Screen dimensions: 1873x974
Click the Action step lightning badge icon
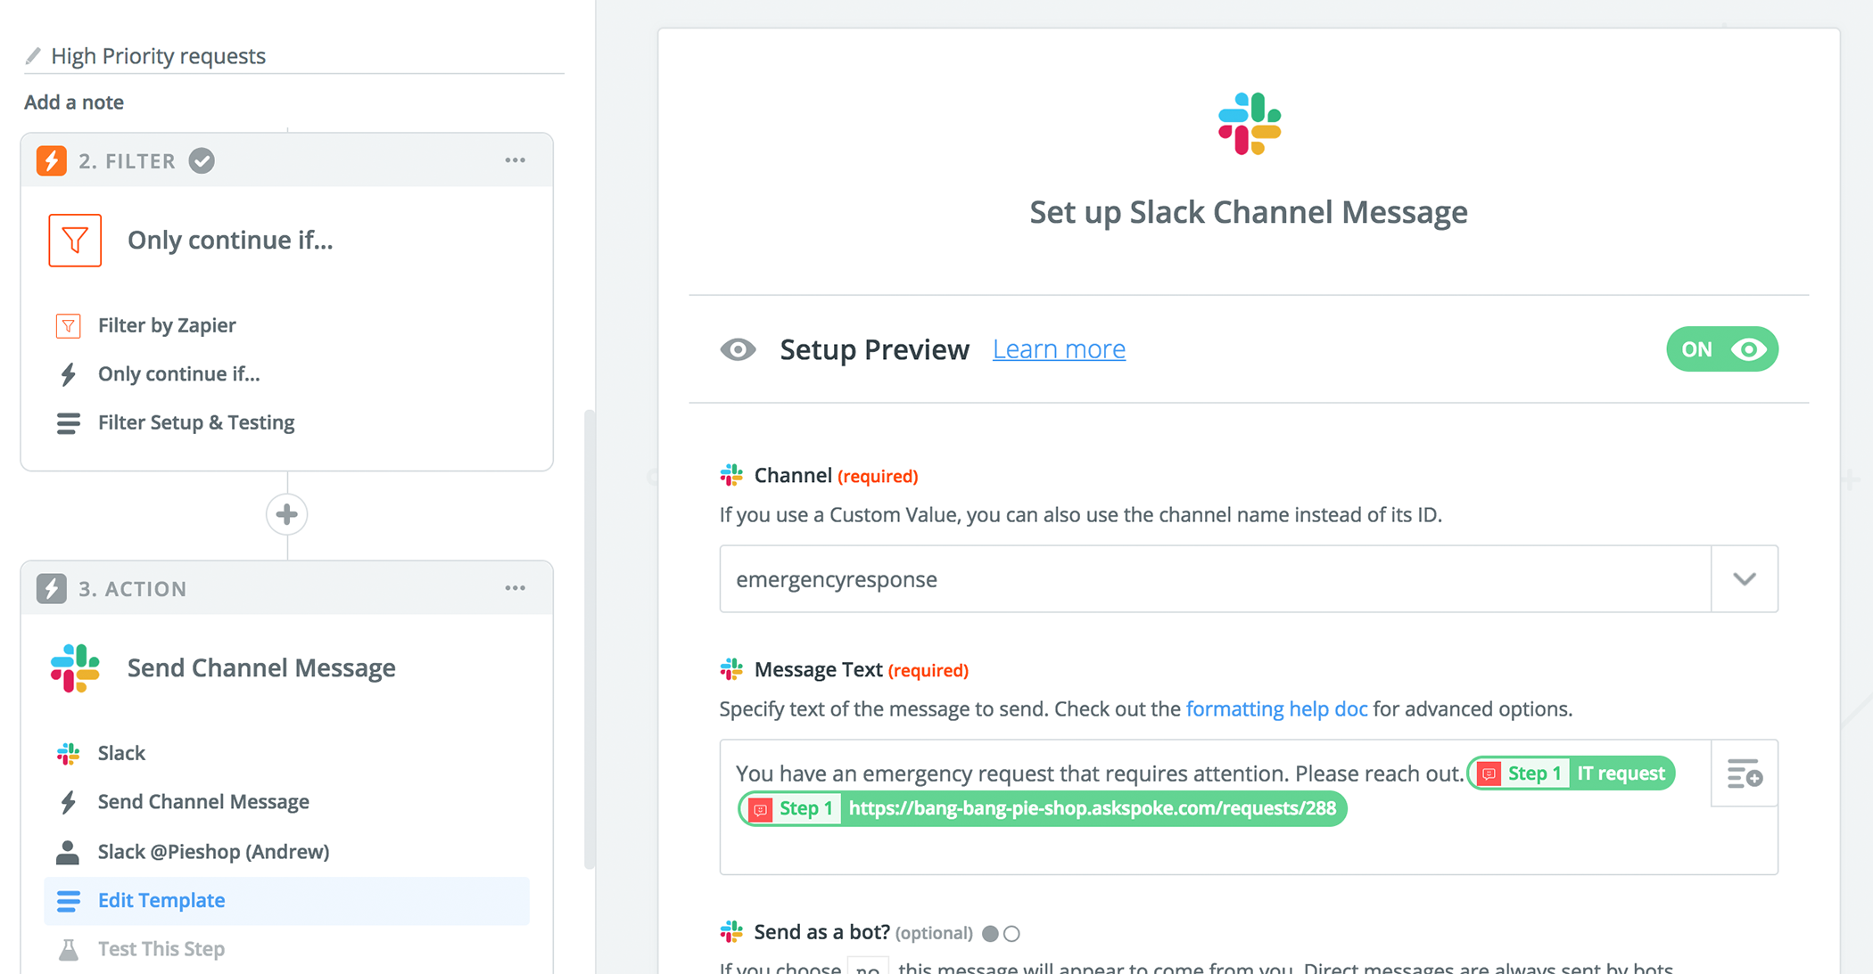coord(52,588)
